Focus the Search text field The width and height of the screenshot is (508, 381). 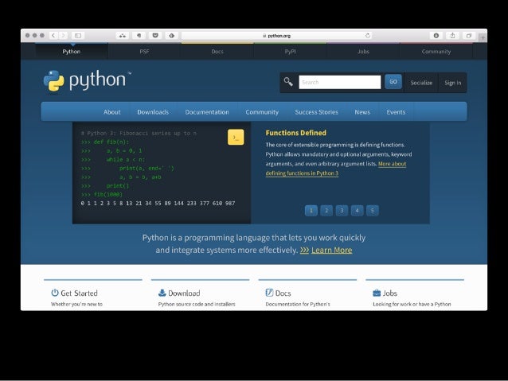pos(339,82)
